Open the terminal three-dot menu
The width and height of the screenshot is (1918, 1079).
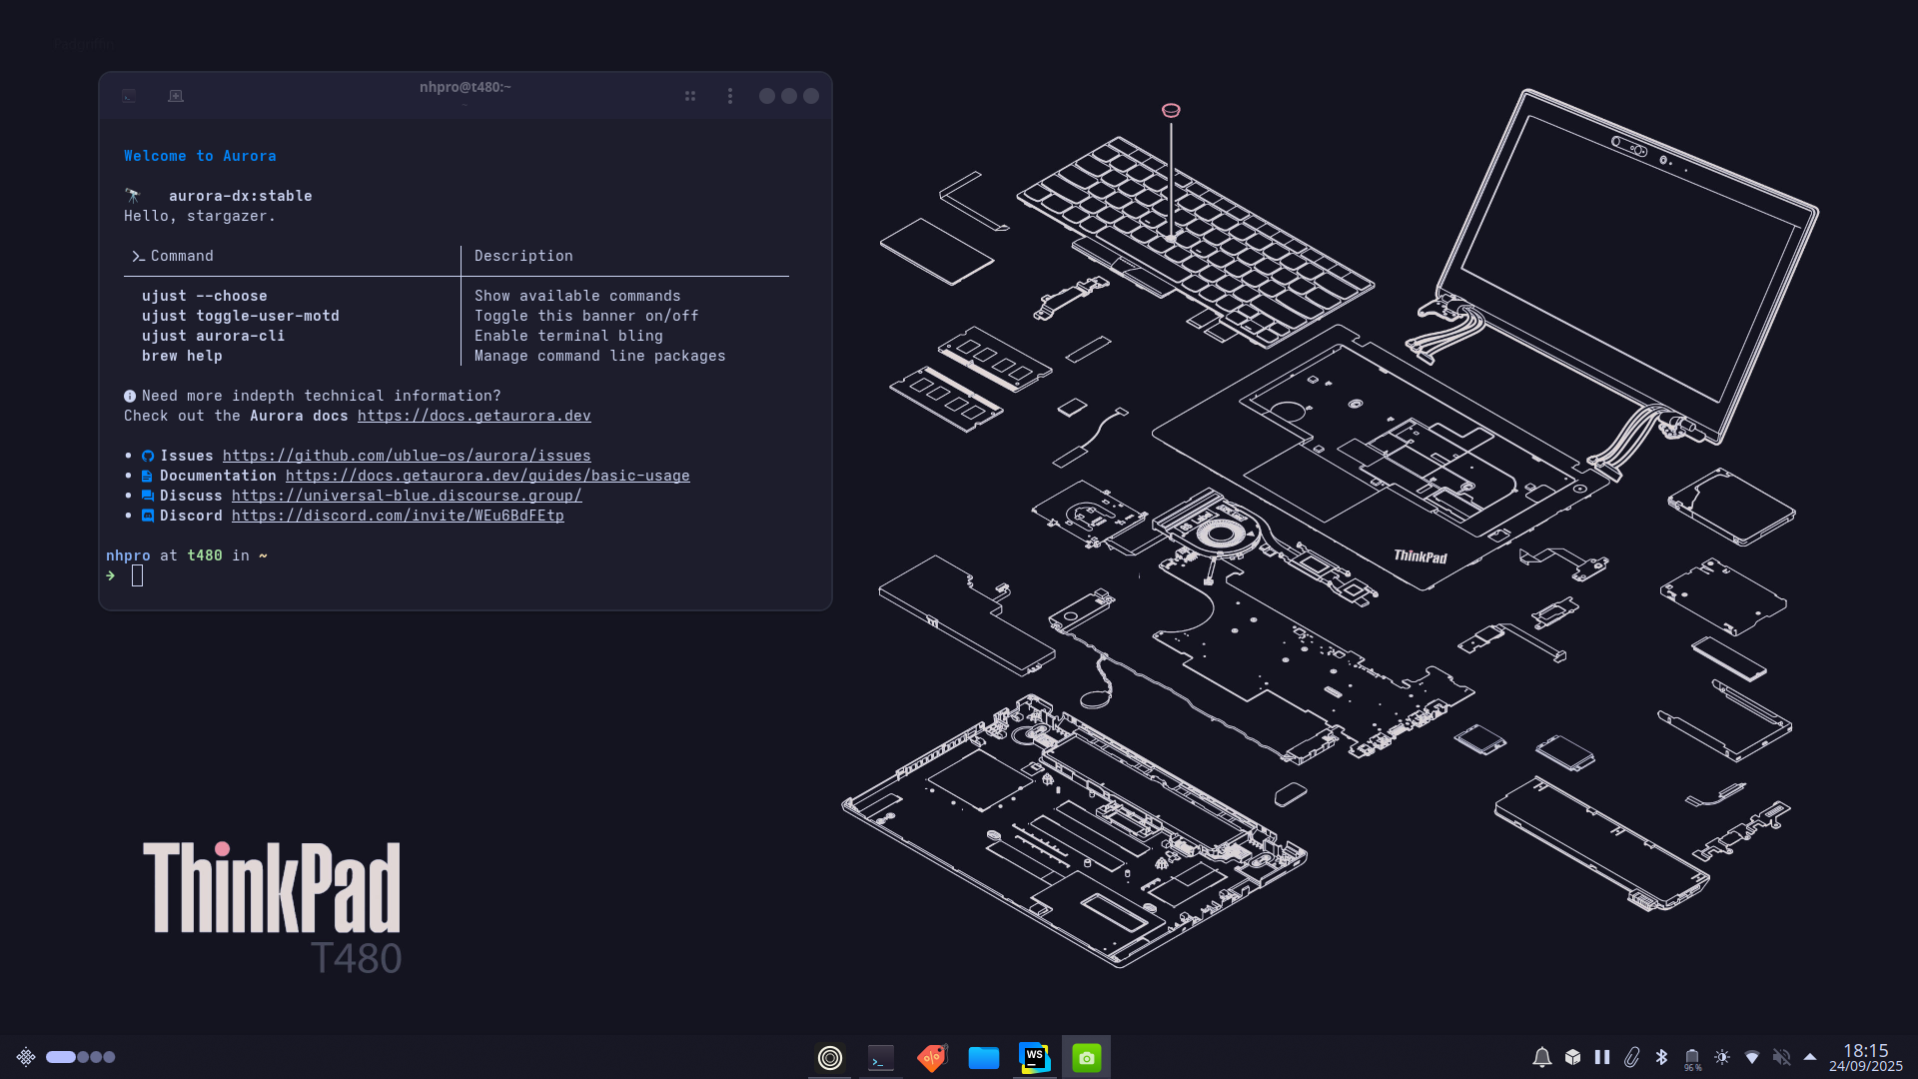point(730,96)
